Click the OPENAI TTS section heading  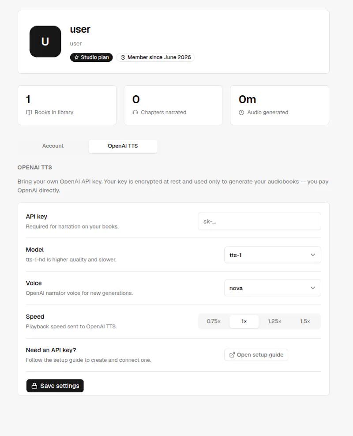coord(35,167)
